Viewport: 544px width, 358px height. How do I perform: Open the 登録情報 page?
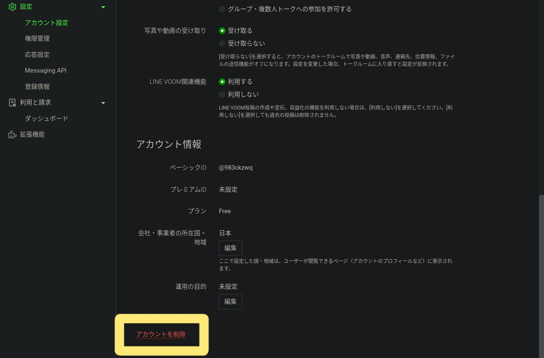coord(37,86)
